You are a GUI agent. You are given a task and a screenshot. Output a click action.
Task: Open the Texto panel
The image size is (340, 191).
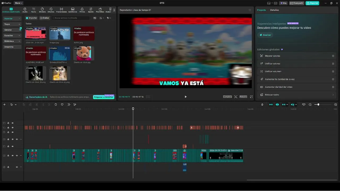point(33,10)
